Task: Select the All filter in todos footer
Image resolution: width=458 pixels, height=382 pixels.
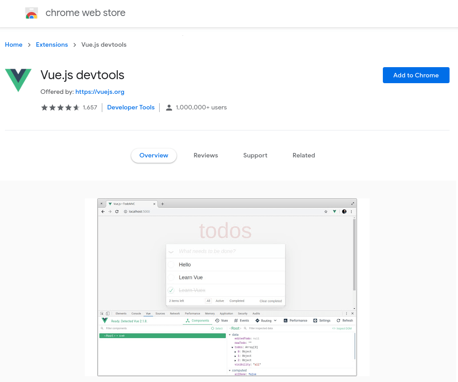Action: tap(208, 301)
